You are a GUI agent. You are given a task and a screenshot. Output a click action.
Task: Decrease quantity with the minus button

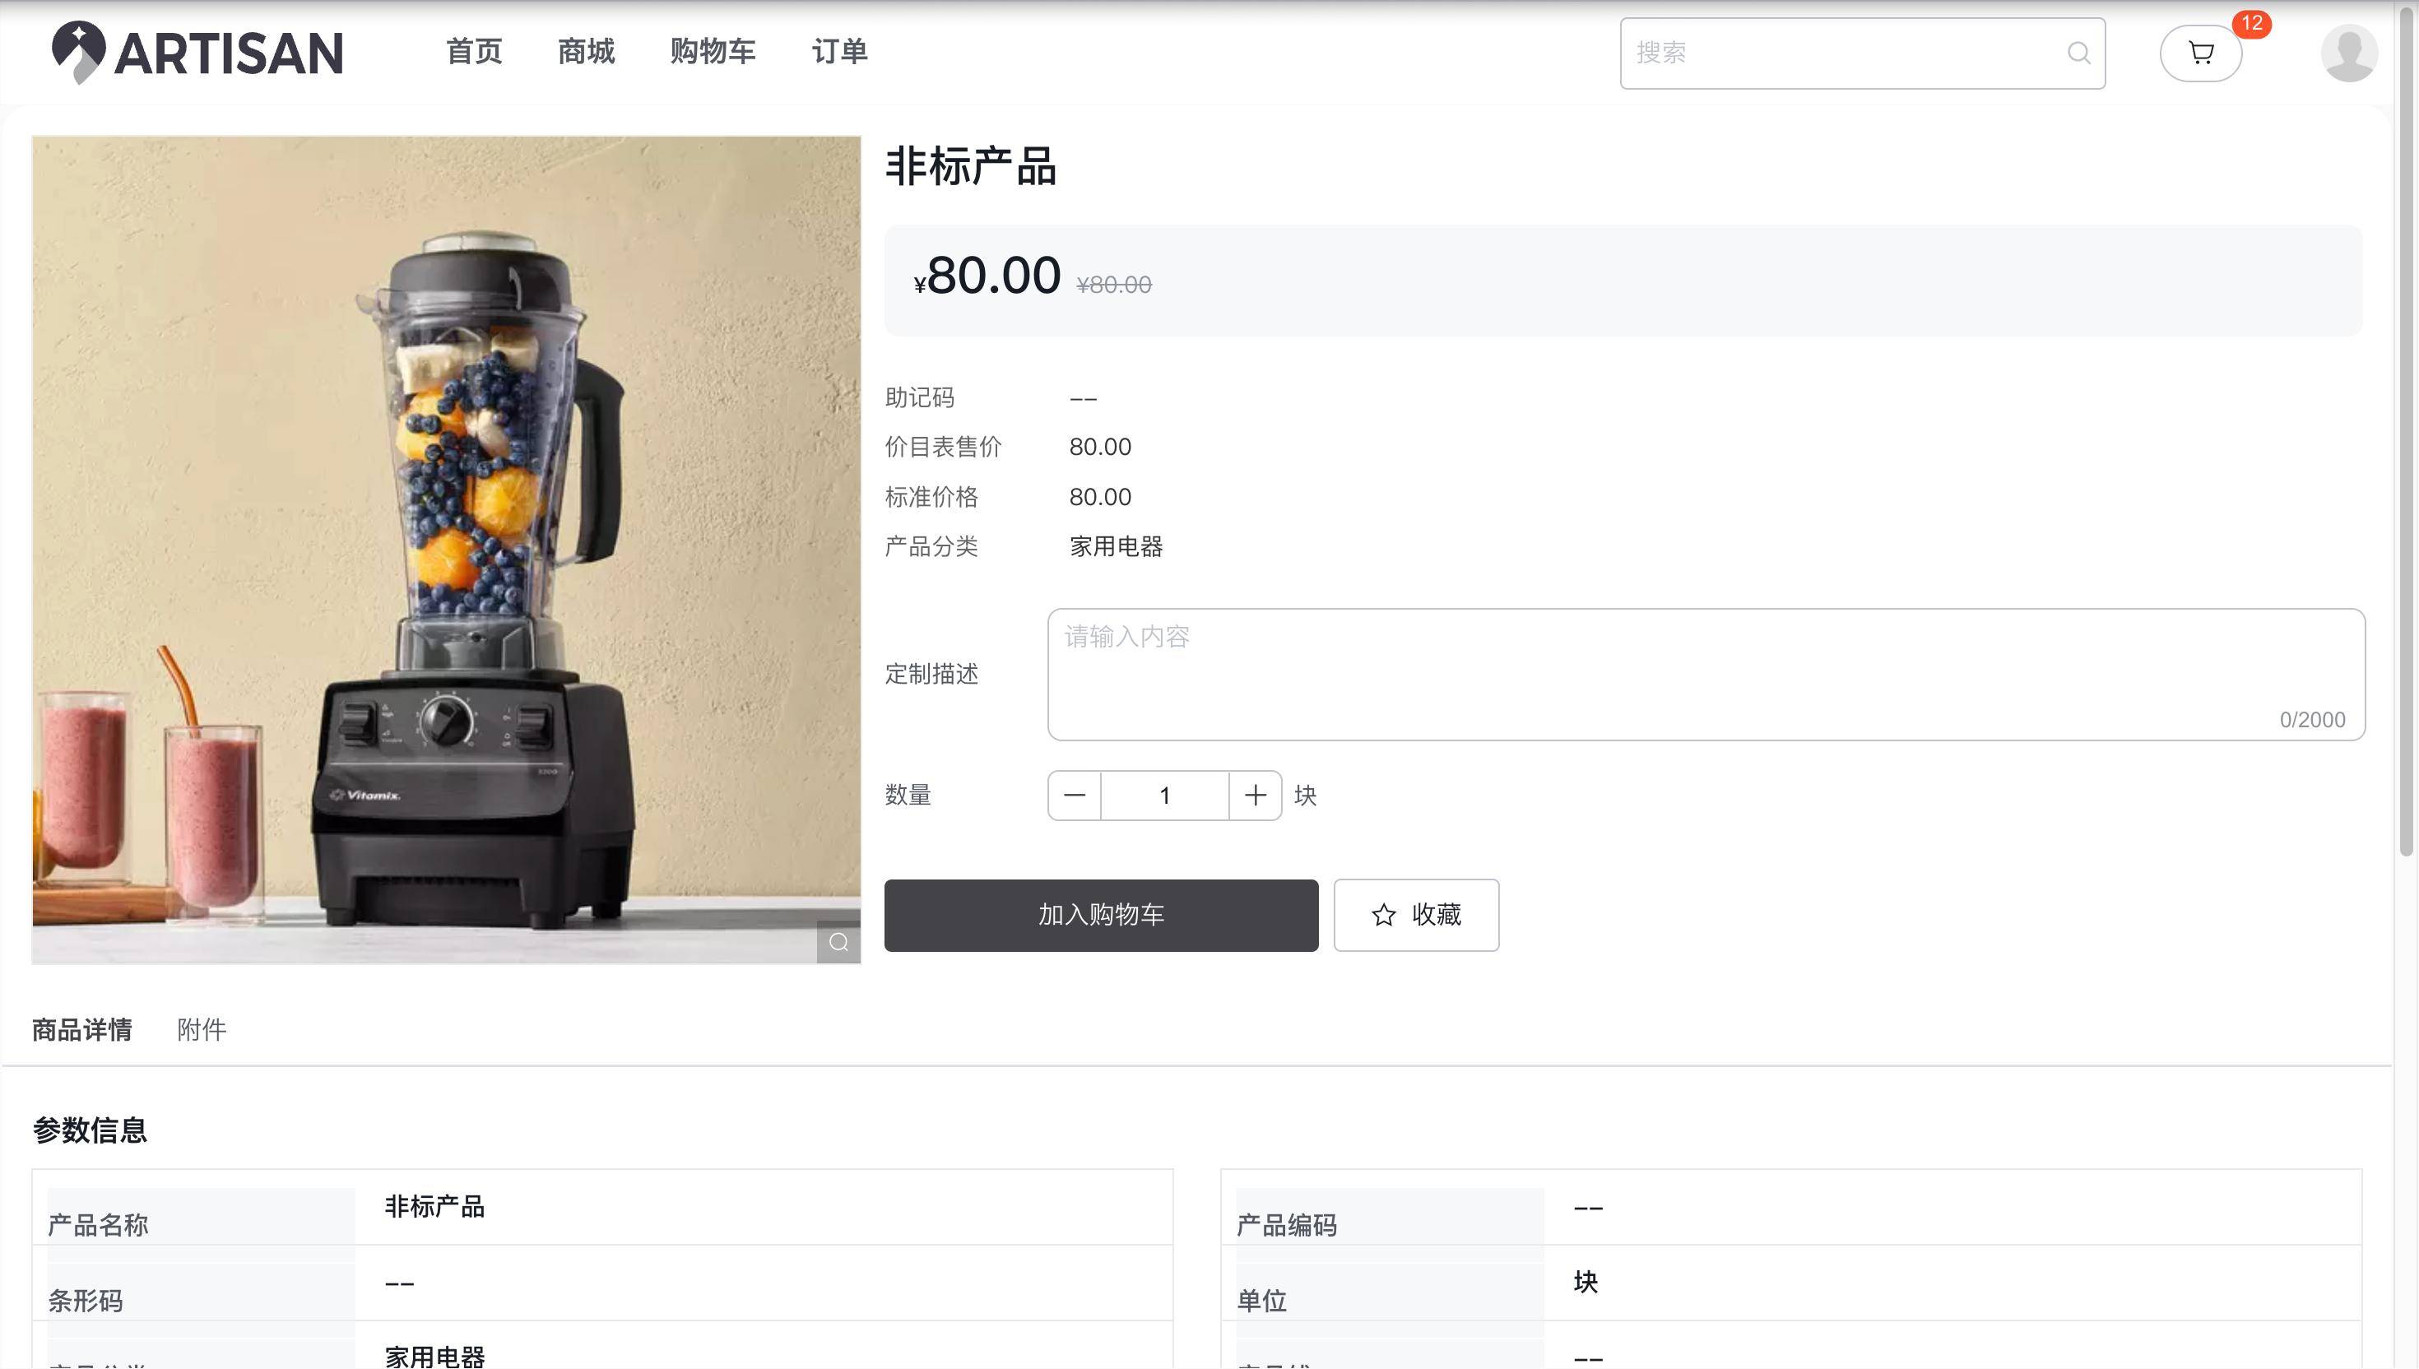pyautogui.click(x=1075, y=796)
